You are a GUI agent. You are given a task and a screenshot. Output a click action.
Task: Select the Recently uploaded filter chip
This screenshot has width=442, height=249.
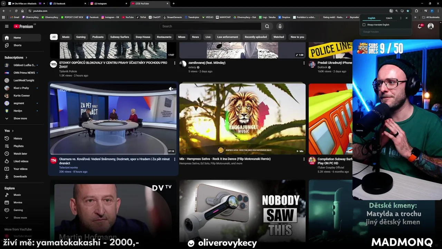point(256,37)
